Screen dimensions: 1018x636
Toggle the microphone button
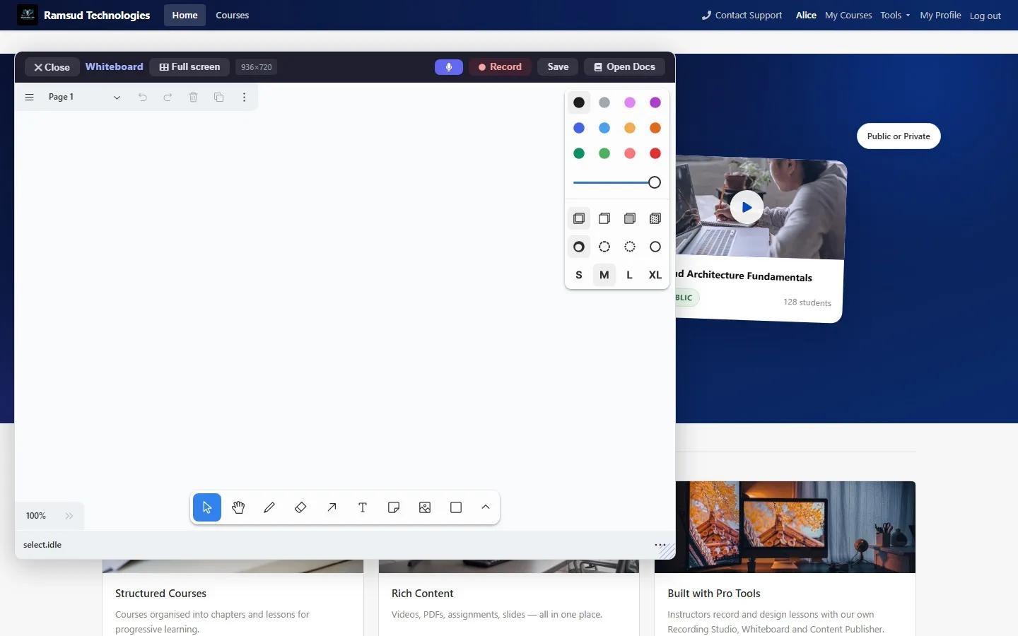point(449,67)
